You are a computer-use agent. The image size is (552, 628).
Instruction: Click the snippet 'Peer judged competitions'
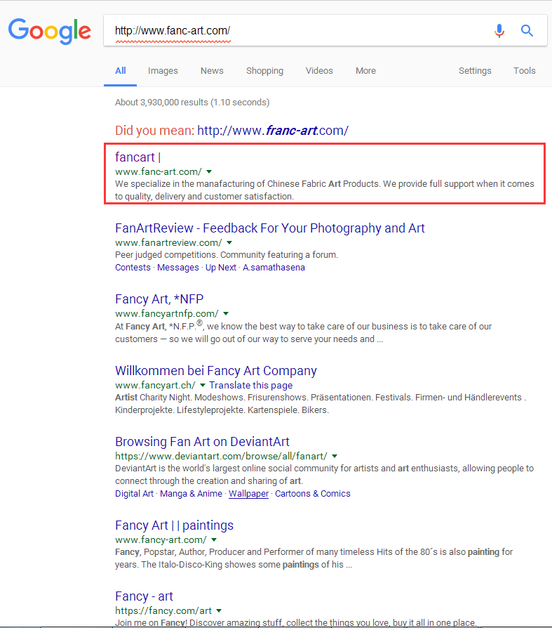pos(227,255)
